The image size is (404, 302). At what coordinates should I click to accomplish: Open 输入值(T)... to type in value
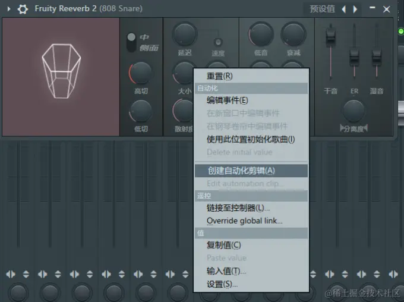click(251, 271)
